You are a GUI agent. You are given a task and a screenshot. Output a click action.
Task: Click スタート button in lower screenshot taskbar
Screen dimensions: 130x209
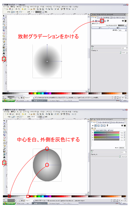[9, 204]
